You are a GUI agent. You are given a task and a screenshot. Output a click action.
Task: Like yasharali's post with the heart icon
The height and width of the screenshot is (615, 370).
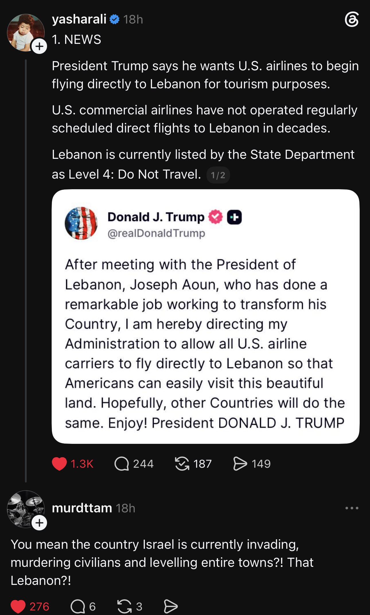(x=59, y=464)
